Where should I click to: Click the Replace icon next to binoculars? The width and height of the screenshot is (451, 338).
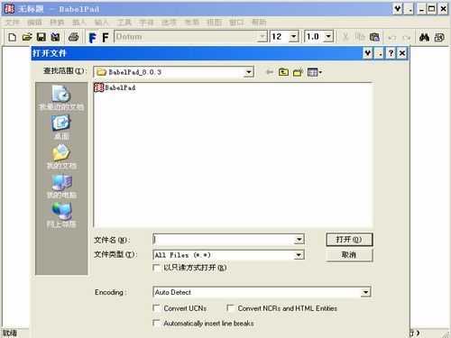click(439, 37)
